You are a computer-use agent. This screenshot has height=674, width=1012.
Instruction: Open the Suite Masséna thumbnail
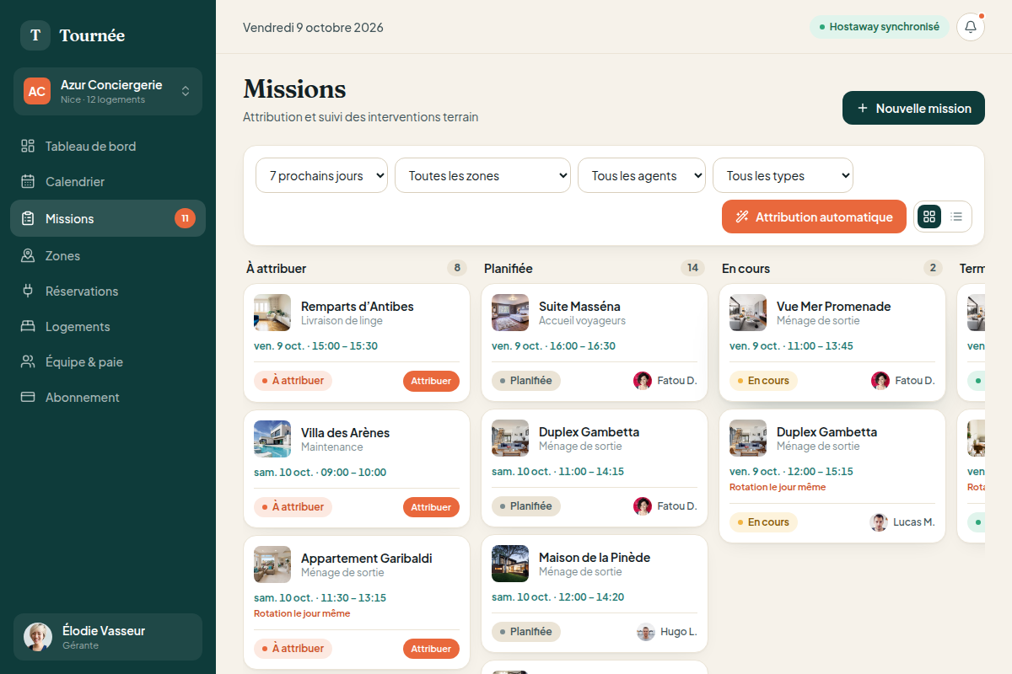click(x=510, y=313)
